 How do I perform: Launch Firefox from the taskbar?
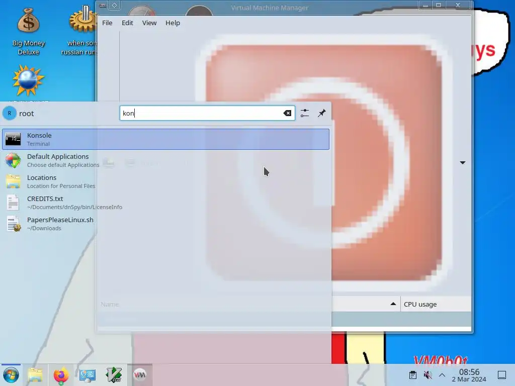[61, 375]
